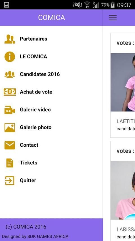Click the Candidates 2016 group icon
Image resolution: width=135 pixels, height=241 pixels.
click(10, 75)
